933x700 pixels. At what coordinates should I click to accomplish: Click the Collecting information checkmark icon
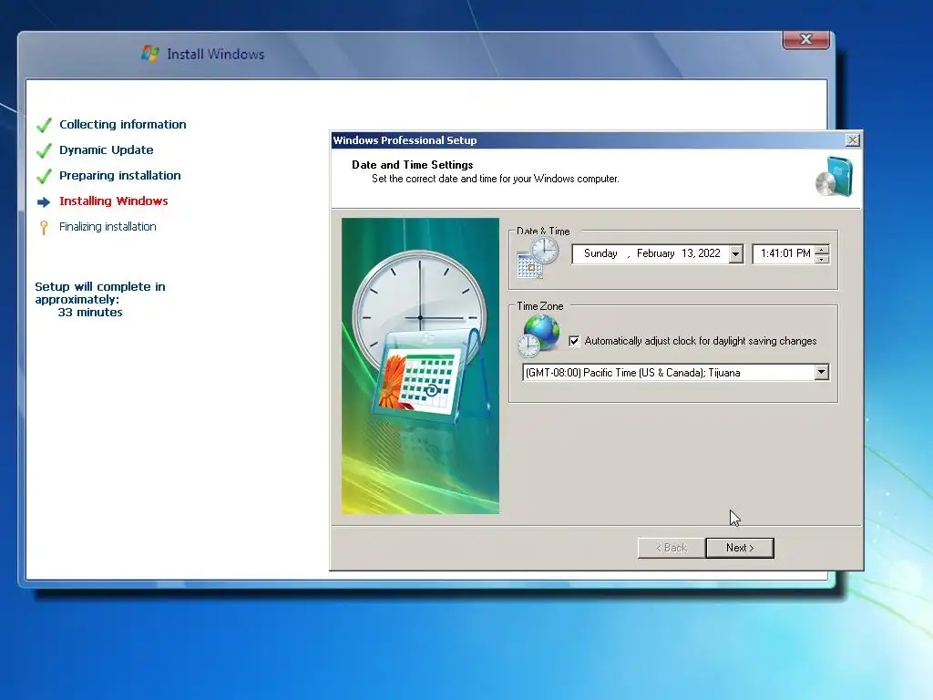[x=44, y=125]
